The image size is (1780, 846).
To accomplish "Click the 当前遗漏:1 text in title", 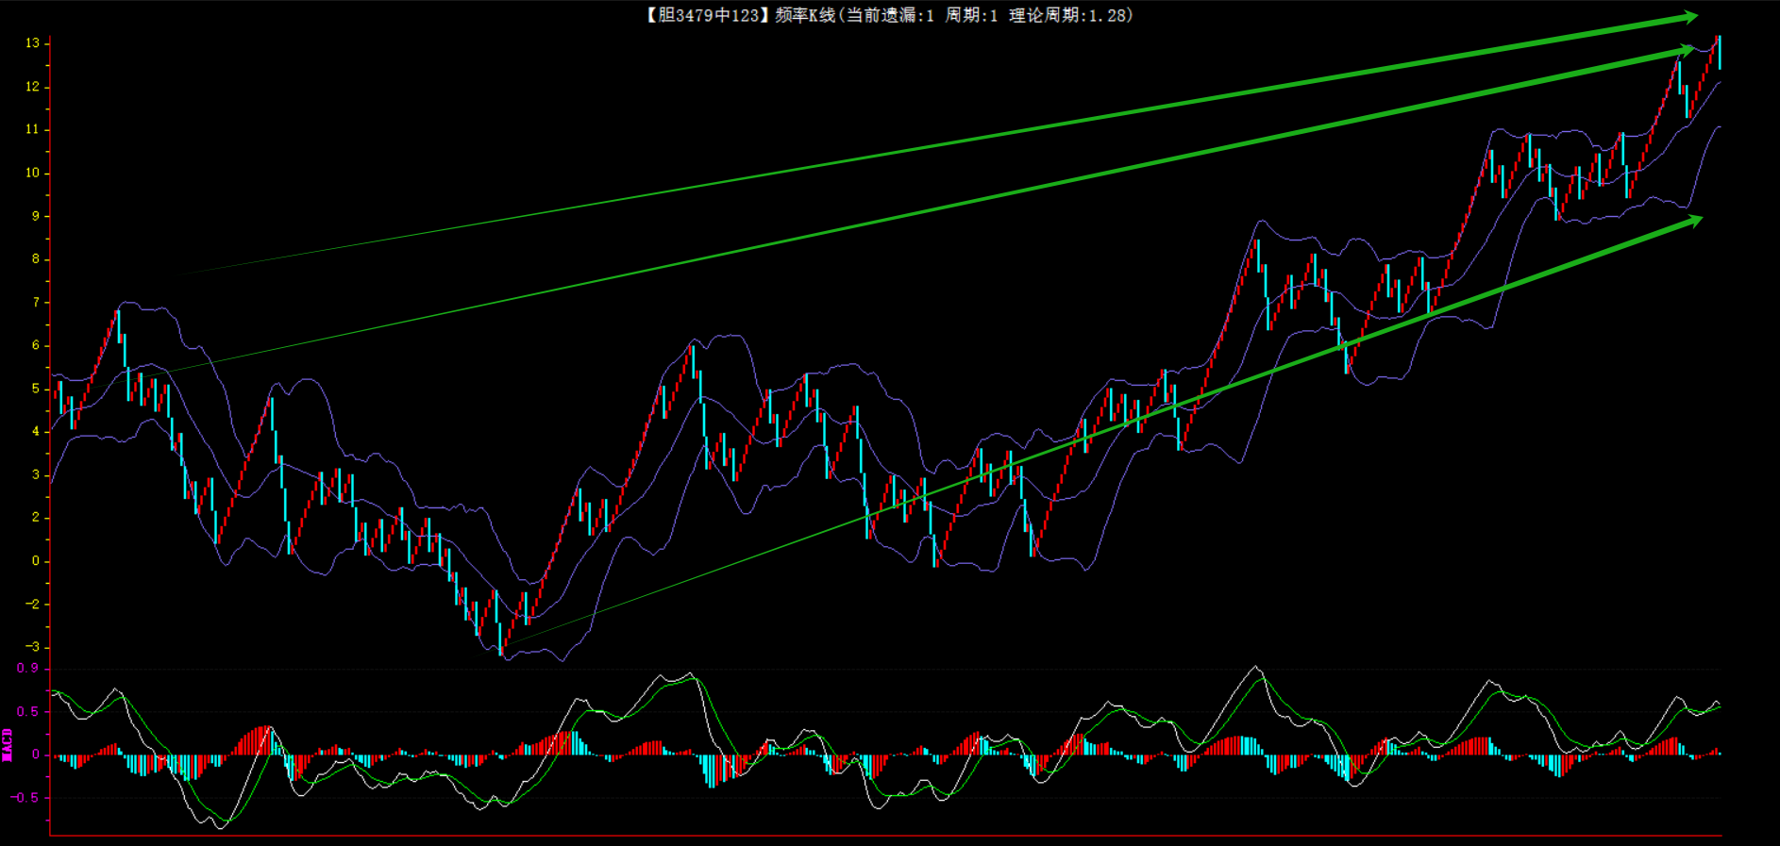I will 888,15.
